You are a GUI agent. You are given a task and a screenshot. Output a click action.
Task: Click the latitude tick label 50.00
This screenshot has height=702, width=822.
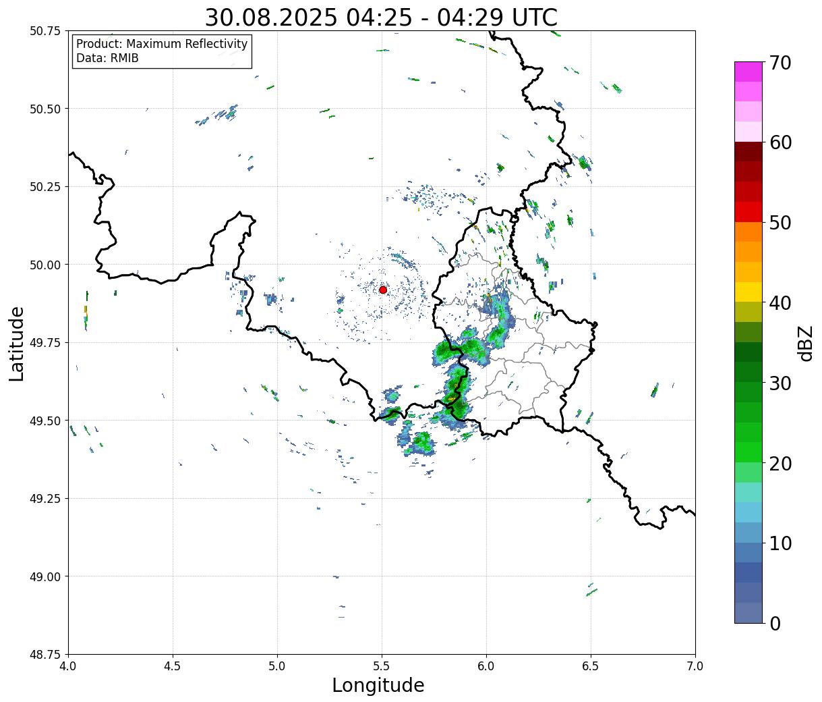click(x=45, y=265)
